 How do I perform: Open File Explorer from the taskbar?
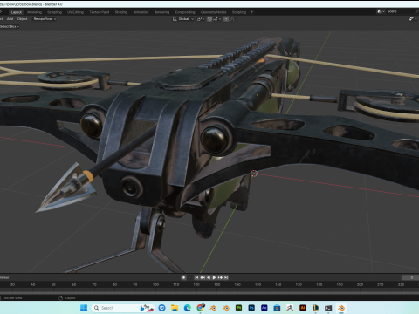[x=175, y=308]
